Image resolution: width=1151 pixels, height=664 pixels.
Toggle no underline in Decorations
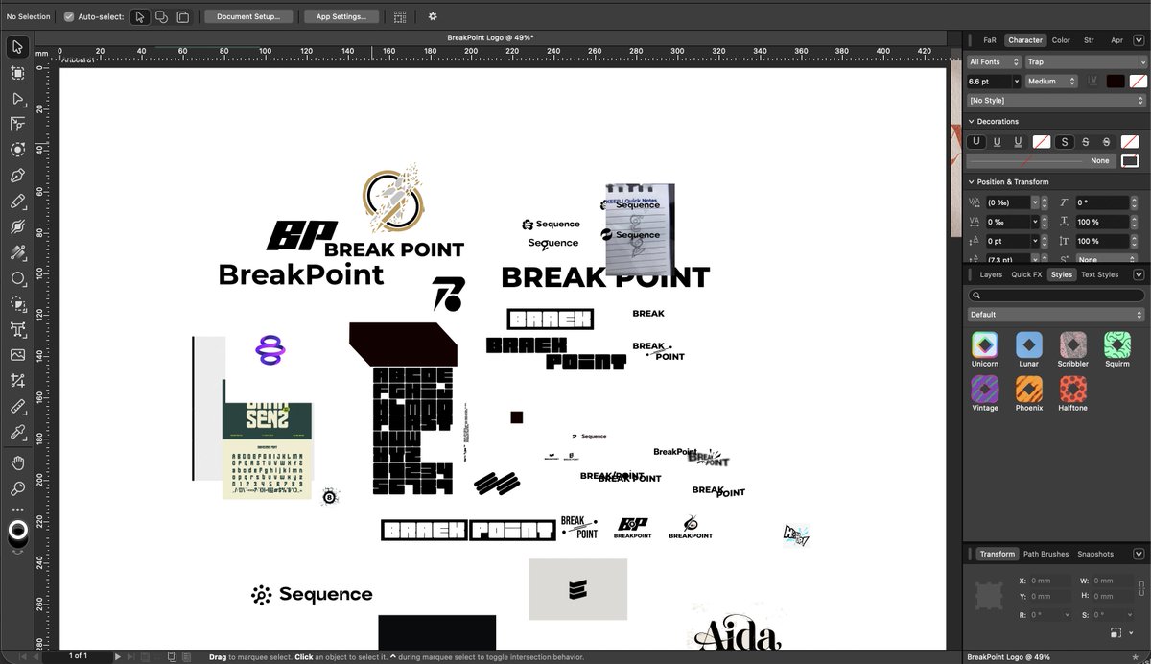[x=975, y=142]
